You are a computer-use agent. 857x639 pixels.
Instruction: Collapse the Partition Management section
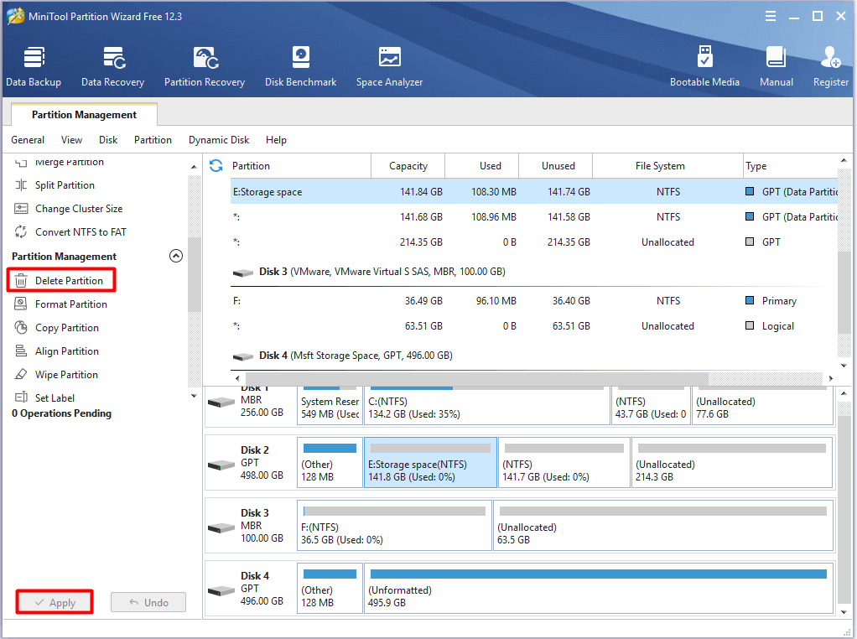point(175,256)
